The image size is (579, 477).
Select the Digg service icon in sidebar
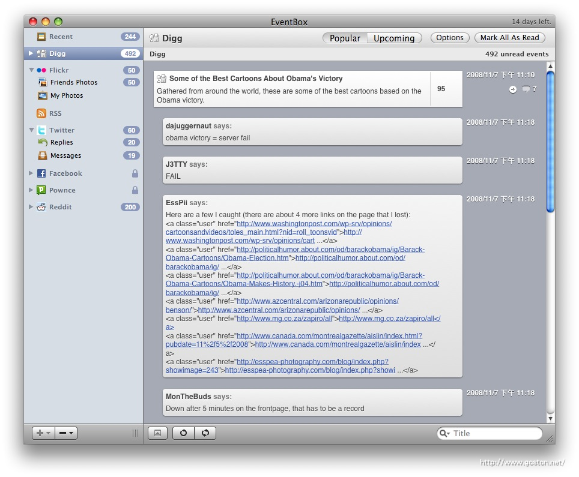click(41, 53)
